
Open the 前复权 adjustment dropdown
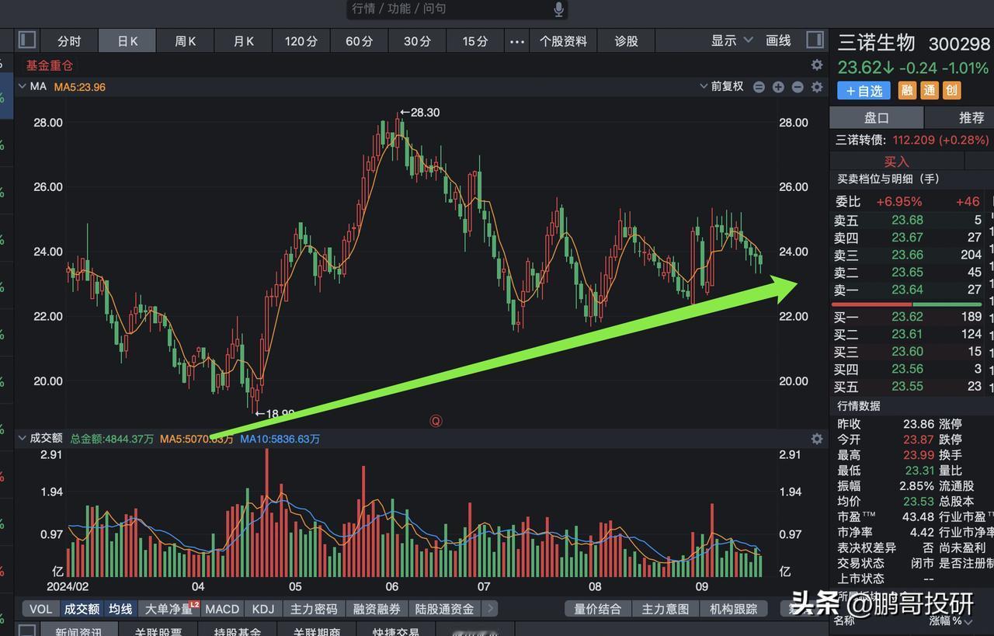point(722,87)
